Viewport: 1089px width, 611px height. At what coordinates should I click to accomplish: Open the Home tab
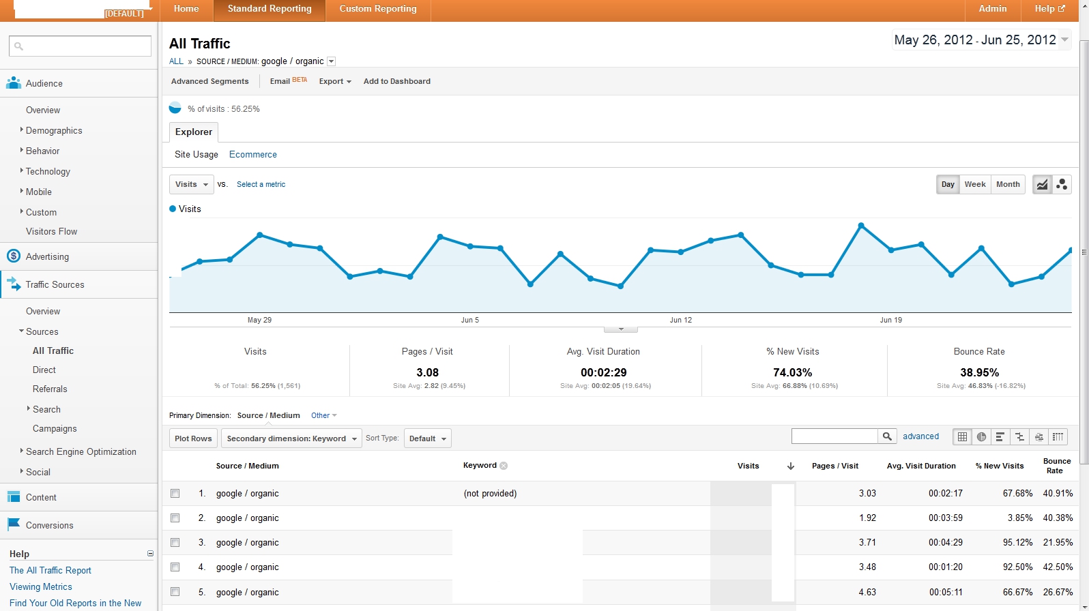pos(186,9)
